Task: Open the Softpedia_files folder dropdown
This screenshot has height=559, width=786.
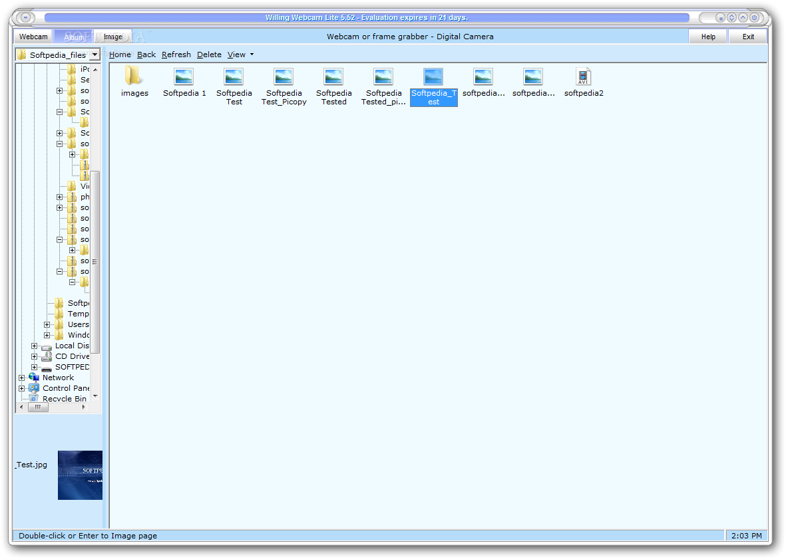Action: (x=95, y=55)
